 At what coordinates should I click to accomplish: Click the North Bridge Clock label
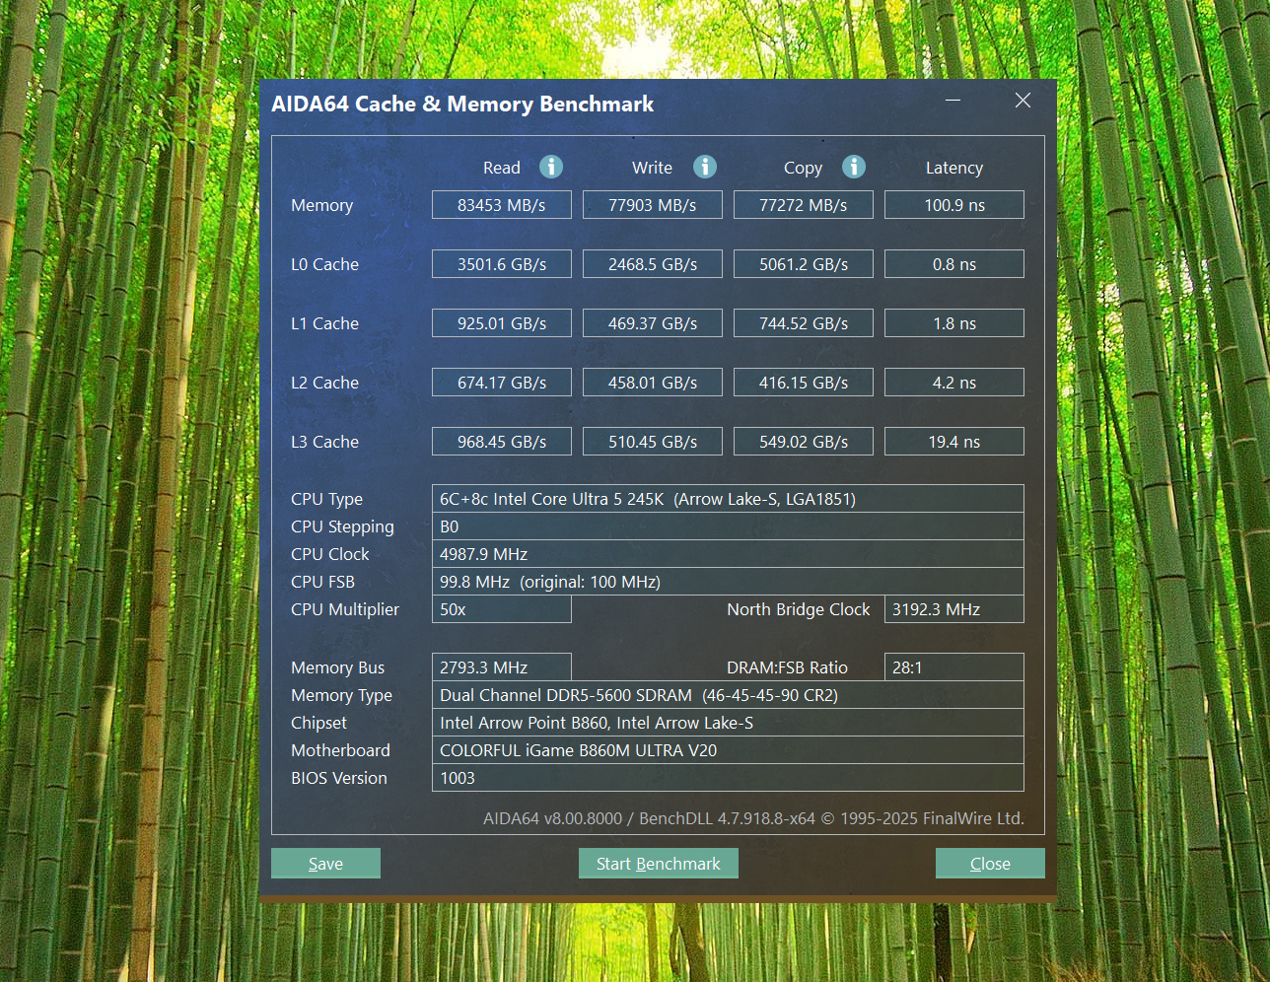[799, 610]
